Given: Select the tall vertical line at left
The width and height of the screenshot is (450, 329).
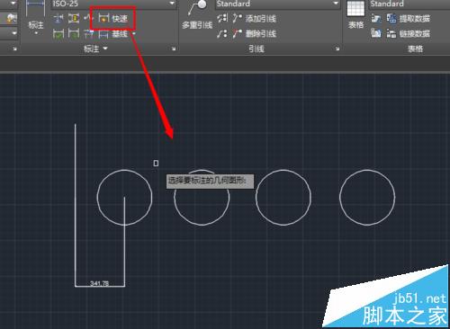Looking at the screenshot, I should [x=75, y=205].
